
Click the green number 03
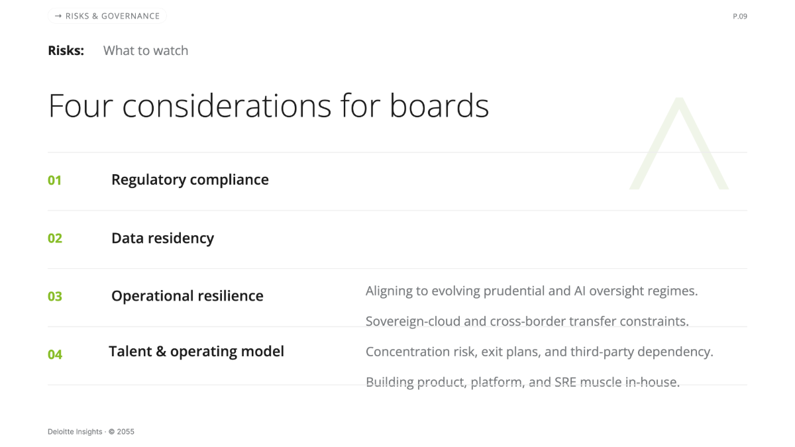pos(55,297)
